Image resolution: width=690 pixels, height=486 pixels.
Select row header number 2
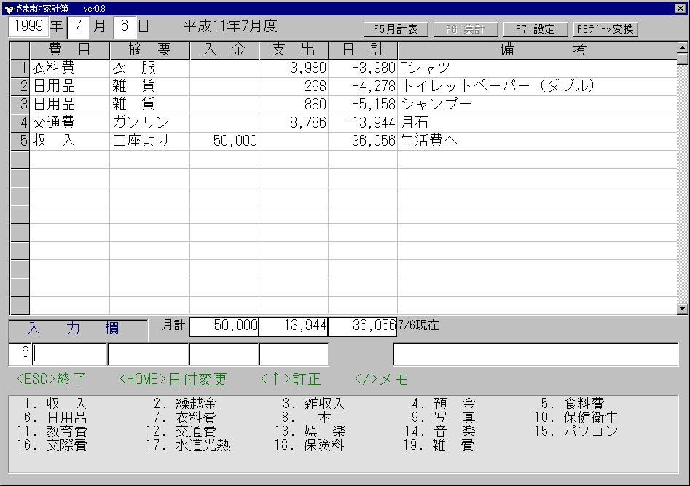20,86
